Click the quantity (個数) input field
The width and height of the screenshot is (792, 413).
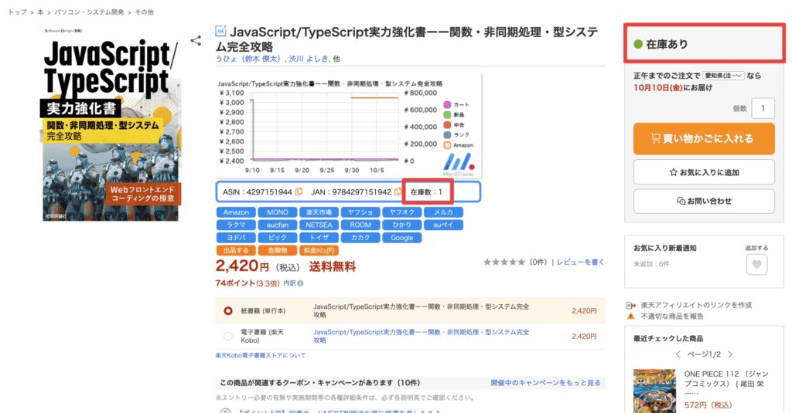[763, 108]
